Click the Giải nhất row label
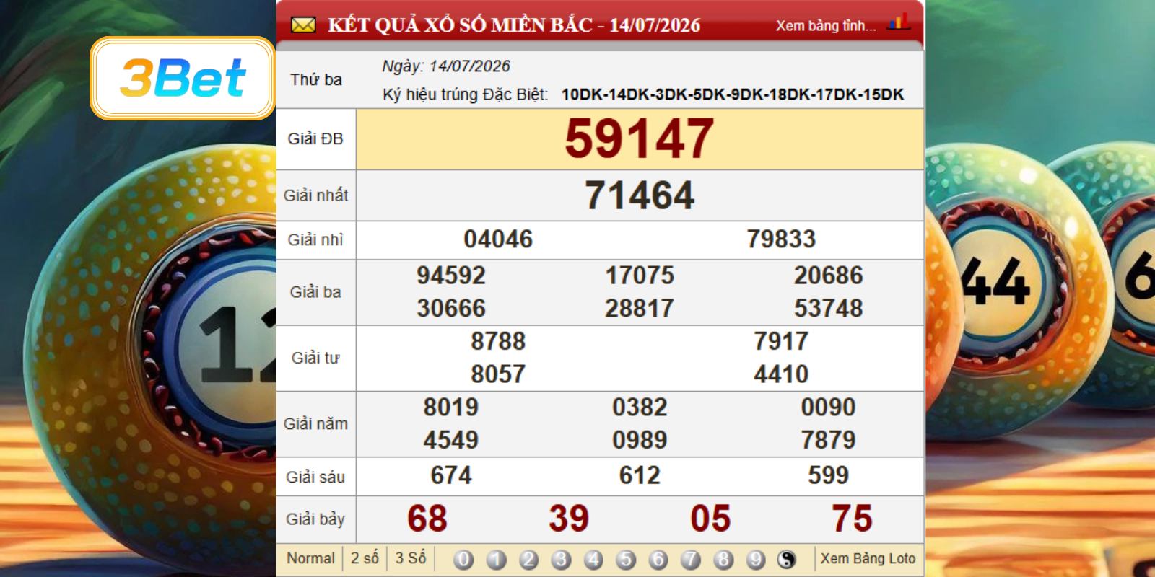Viewport: 1155px width, 577px height. [315, 195]
